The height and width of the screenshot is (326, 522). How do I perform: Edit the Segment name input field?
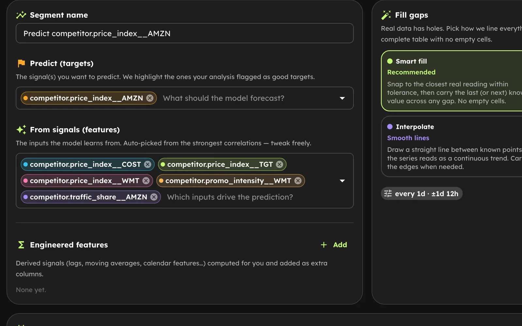coord(185,33)
